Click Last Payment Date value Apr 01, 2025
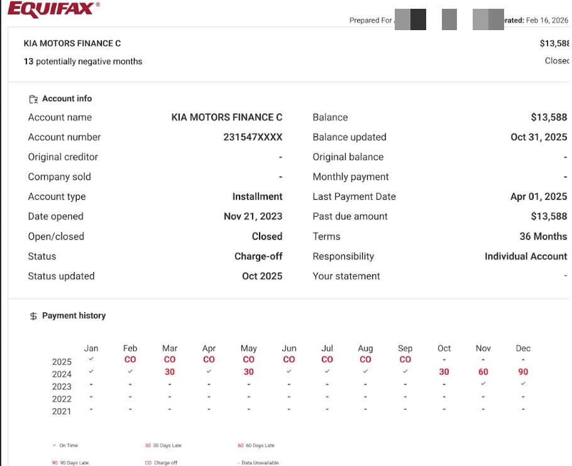This screenshot has width=572, height=466. pyautogui.click(x=539, y=197)
